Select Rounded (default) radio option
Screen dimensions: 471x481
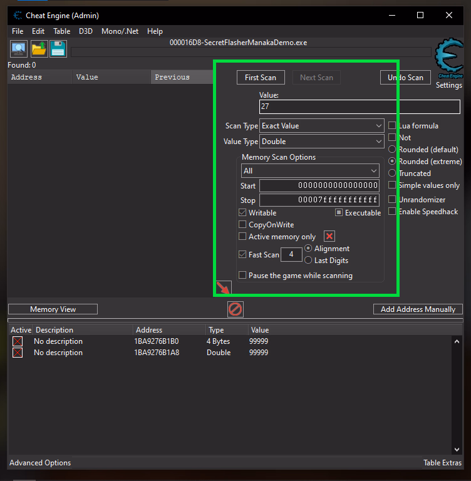[392, 150]
